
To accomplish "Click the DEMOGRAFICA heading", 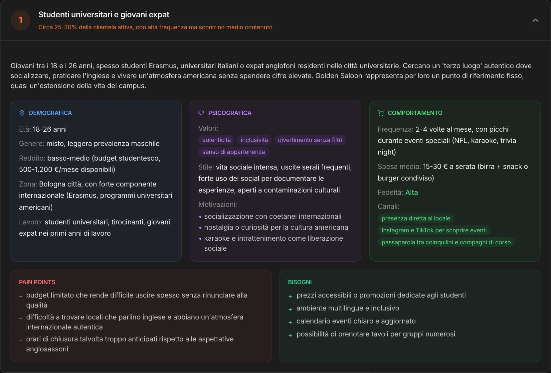I will 50,113.
